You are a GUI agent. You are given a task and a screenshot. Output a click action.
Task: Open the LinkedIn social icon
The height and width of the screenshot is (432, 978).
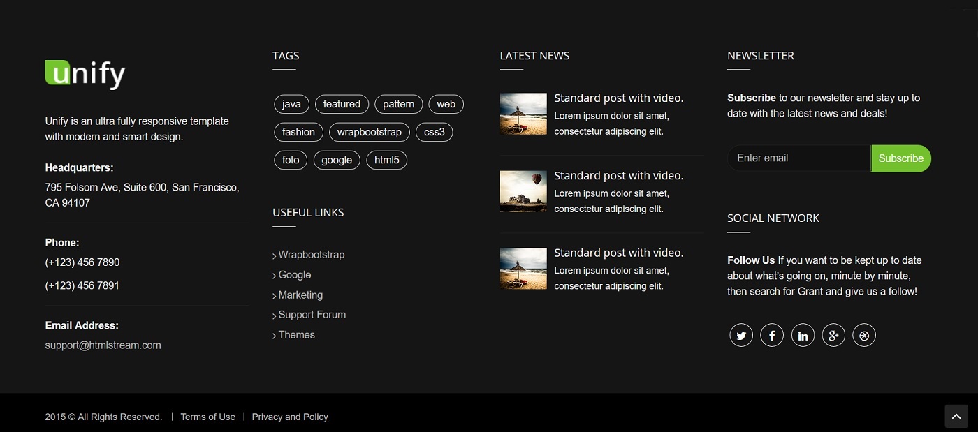point(803,335)
